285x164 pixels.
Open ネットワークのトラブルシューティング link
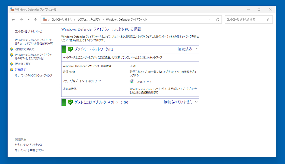click(34, 75)
